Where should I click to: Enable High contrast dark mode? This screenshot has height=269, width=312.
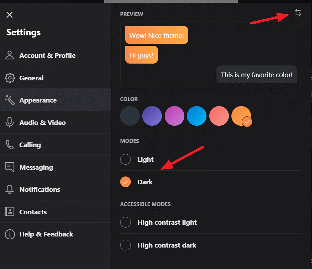coord(126,245)
